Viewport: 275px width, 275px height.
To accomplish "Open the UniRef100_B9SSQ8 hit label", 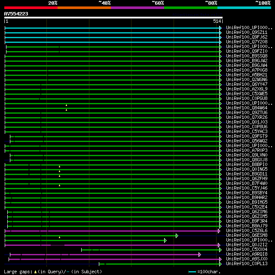I will (x=247, y=56).
